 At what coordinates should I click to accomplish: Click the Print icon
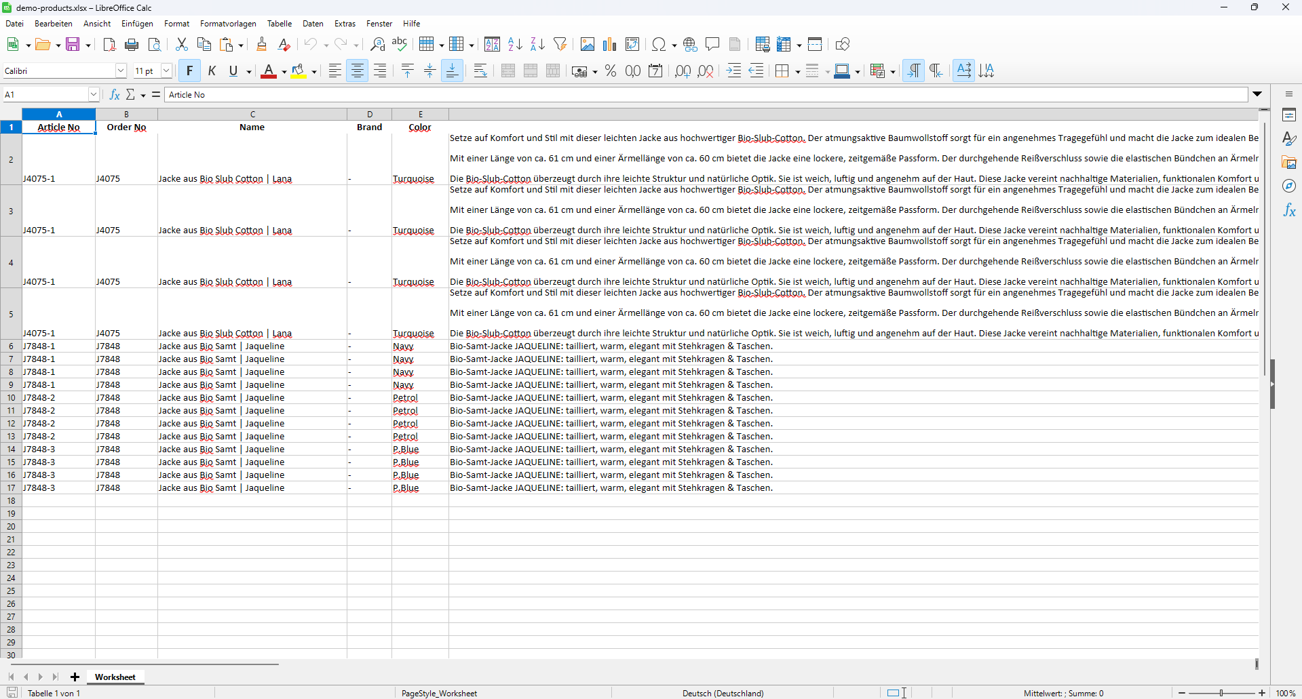point(132,45)
